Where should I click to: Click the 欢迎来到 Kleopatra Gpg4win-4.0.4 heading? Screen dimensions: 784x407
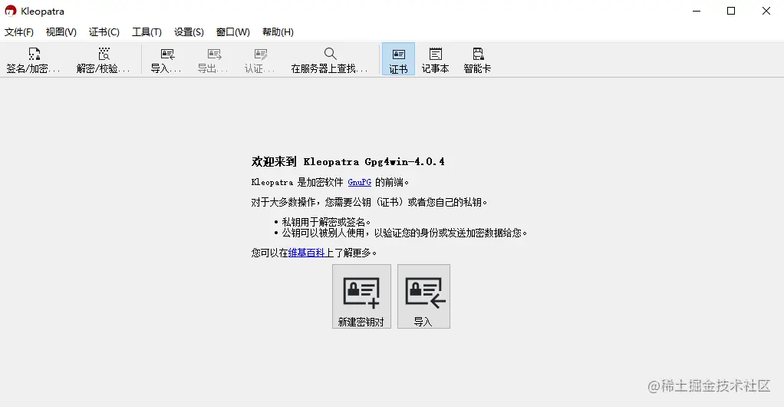348,161
